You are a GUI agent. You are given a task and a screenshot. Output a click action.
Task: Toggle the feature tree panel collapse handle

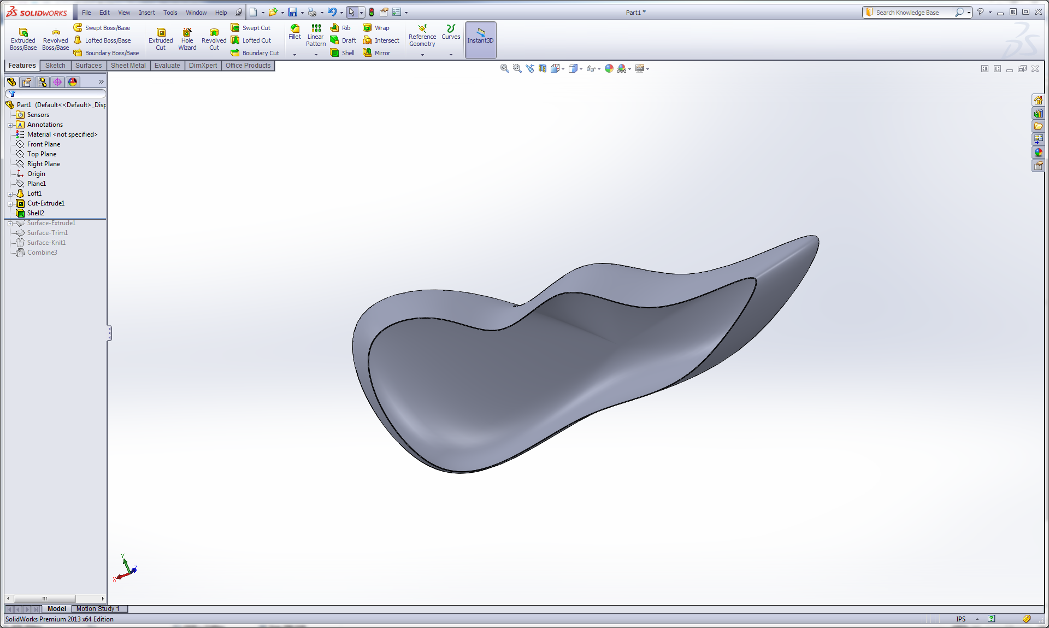click(109, 333)
